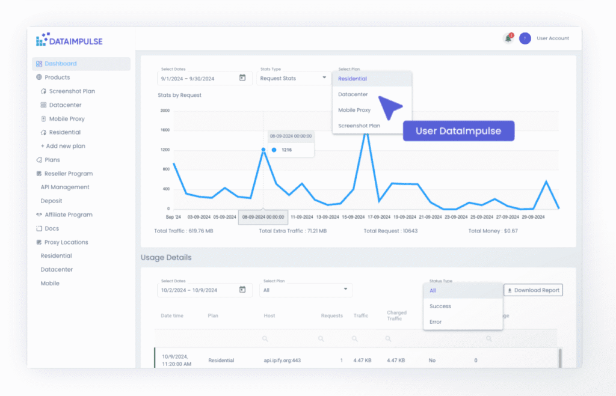The width and height of the screenshot is (616, 396).
Task: Open Usage Details Select Plan dropdown
Action: coord(306,290)
